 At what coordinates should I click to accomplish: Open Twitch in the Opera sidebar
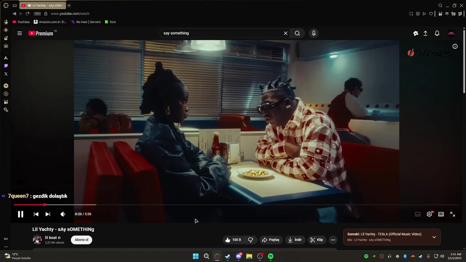pos(6,66)
